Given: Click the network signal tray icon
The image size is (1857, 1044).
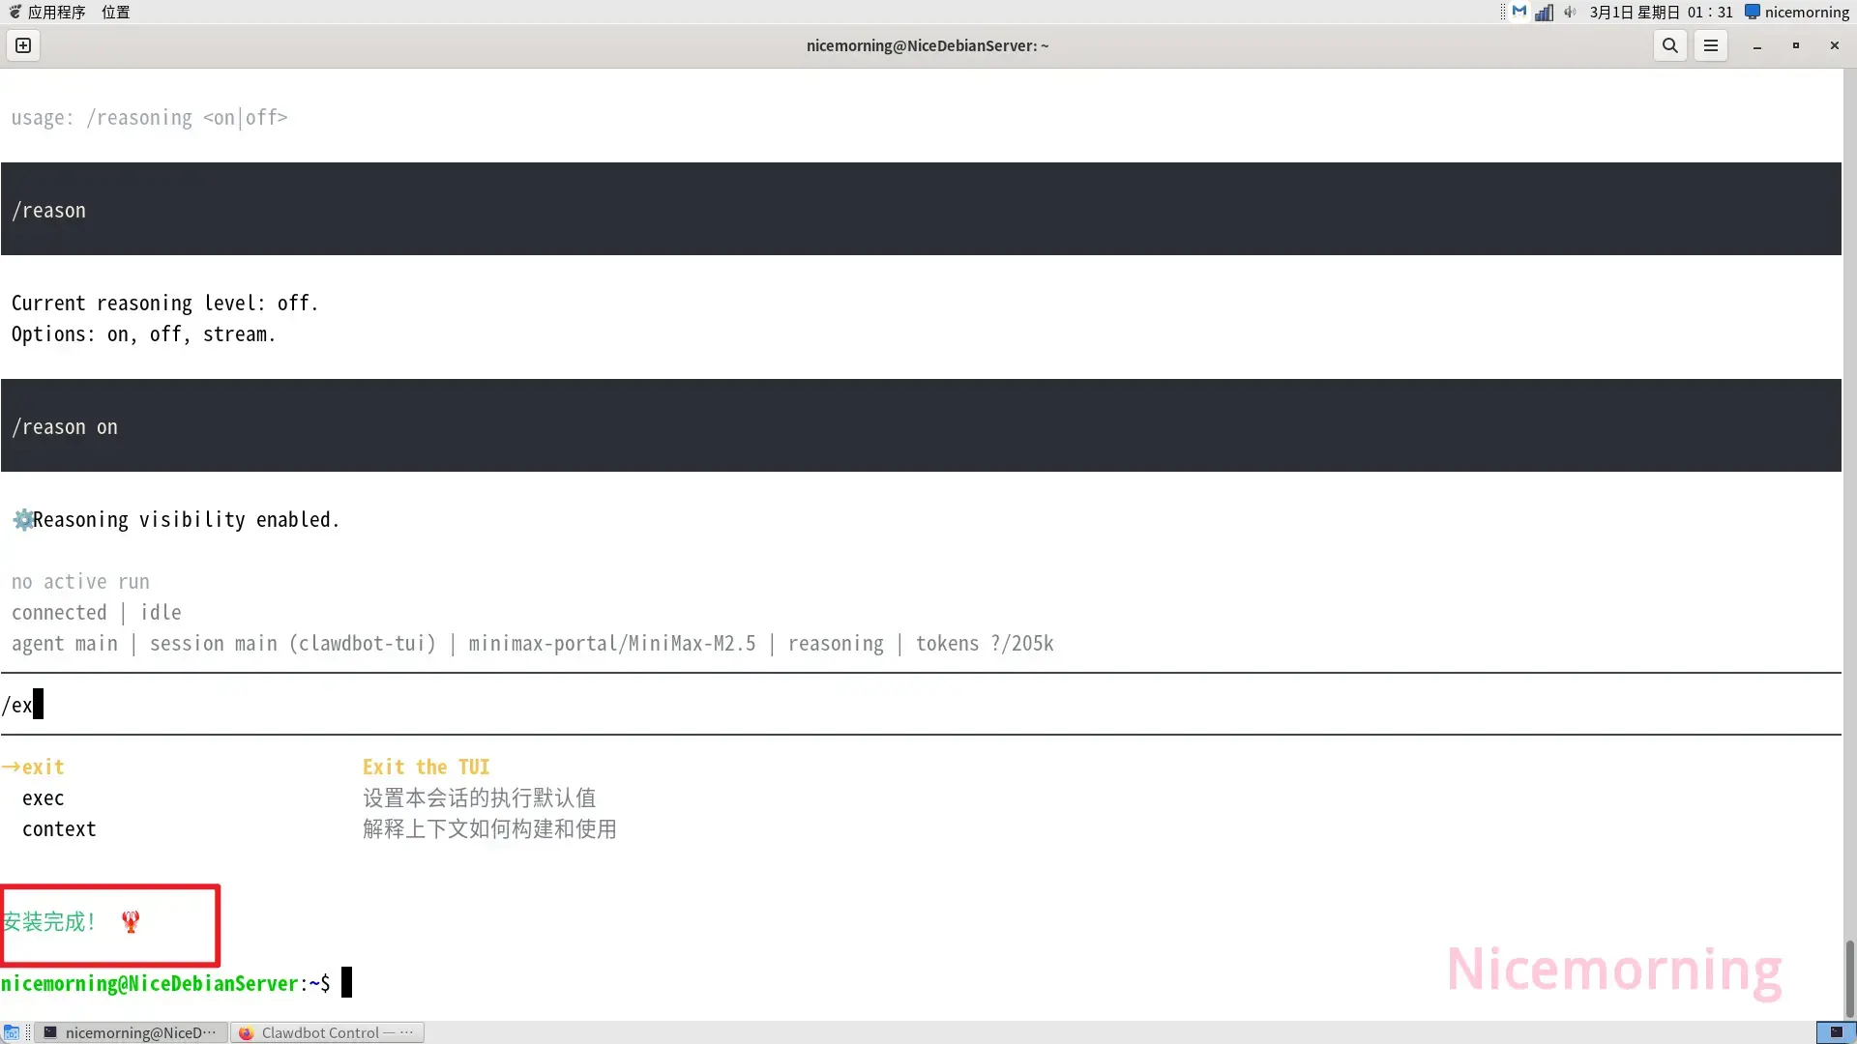Looking at the screenshot, I should [x=1545, y=13].
